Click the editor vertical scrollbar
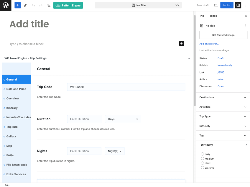This screenshot has height=187, width=250. (x=195, y=61)
